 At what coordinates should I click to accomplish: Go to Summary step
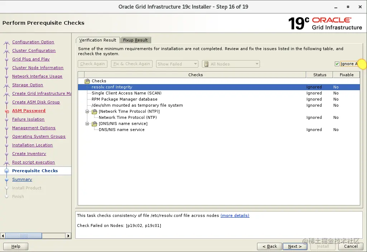tap(22, 179)
